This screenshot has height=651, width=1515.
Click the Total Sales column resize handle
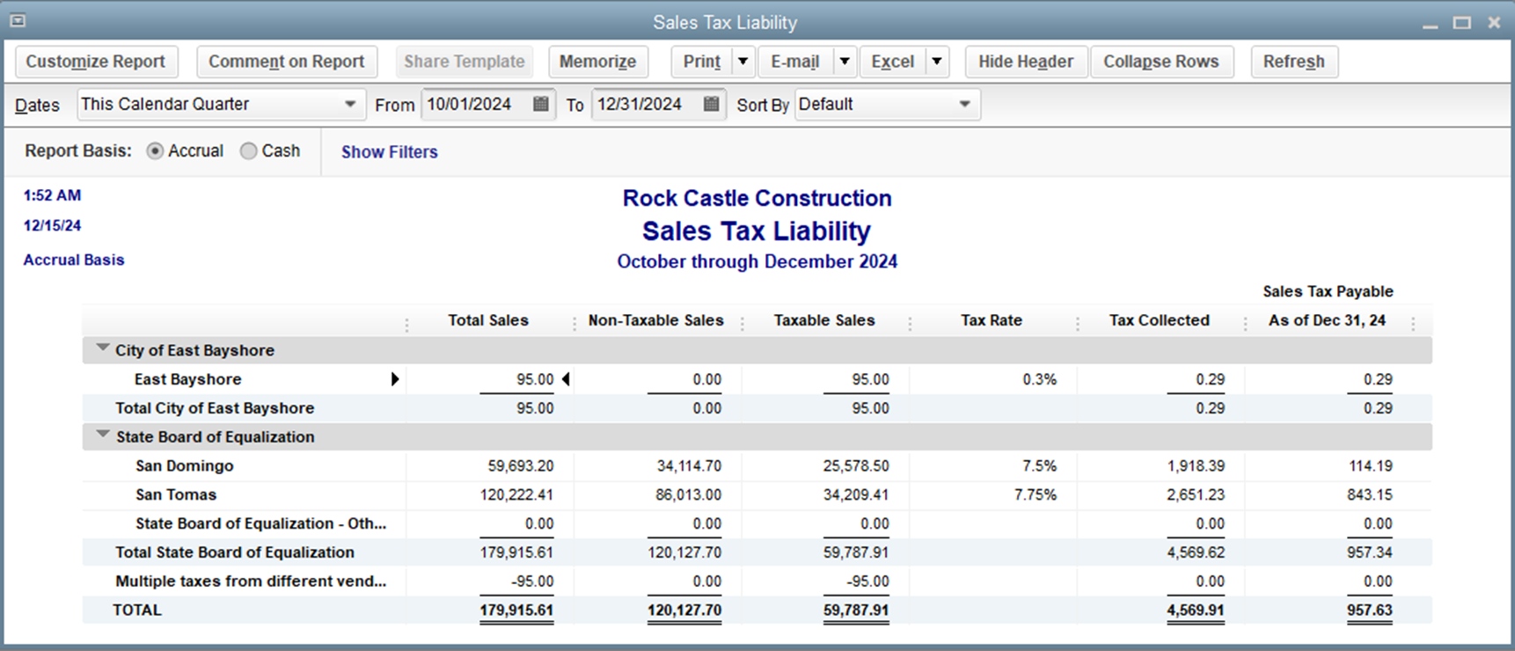coord(575,323)
